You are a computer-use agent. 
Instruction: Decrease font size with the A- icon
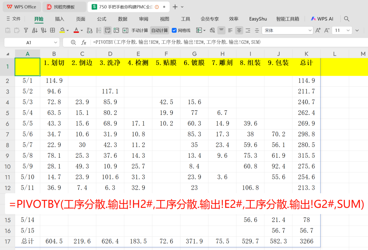coord(327,30)
